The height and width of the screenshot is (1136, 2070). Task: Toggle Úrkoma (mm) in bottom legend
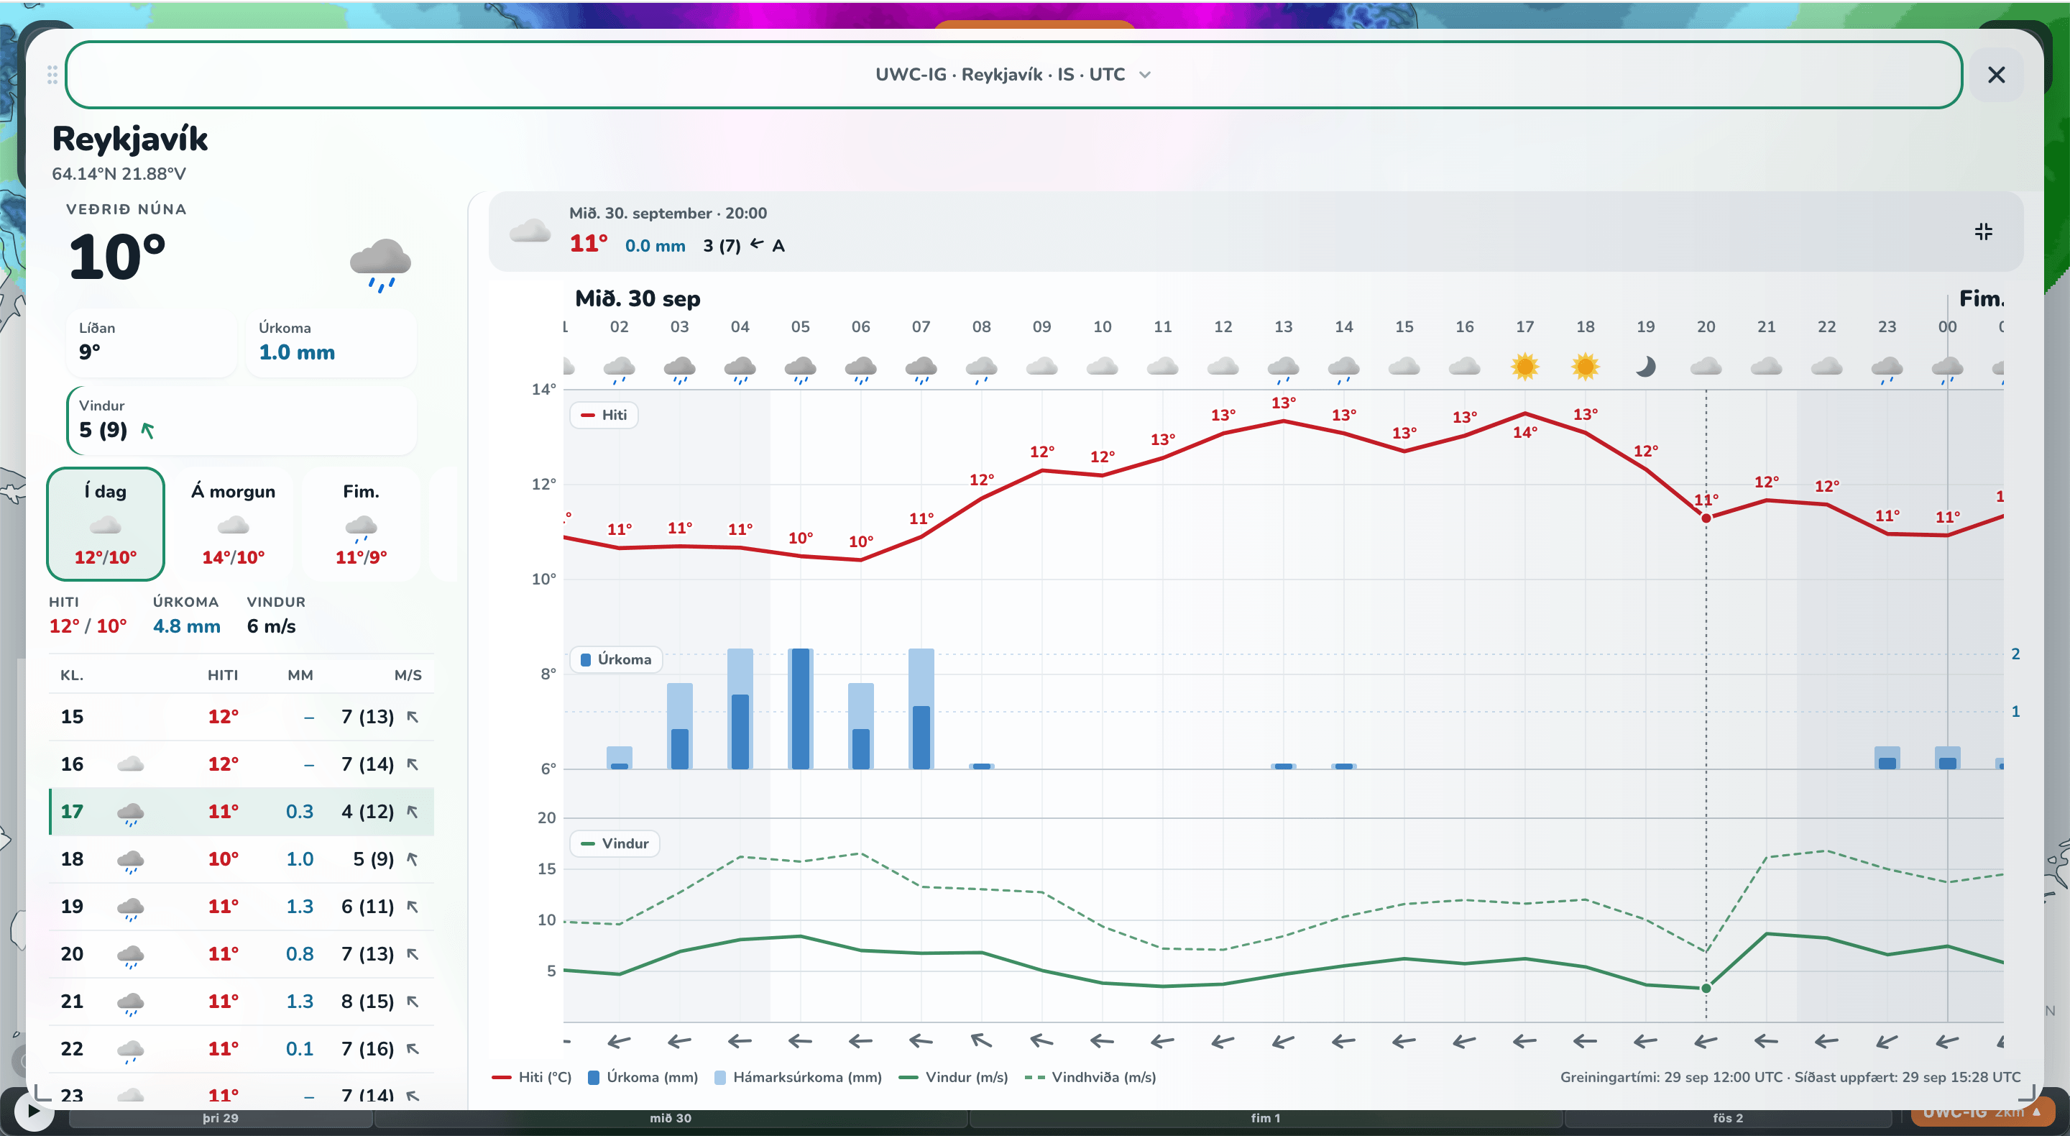(x=643, y=1076)
